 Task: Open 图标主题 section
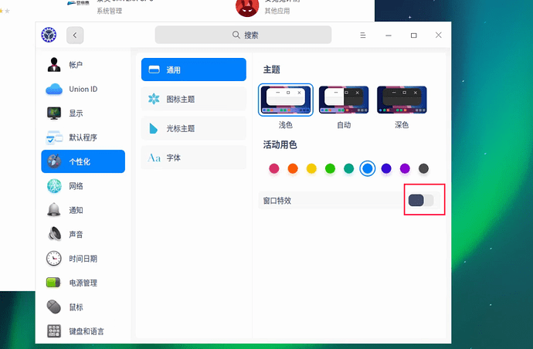pyautogui.click(x=194, y=99)
